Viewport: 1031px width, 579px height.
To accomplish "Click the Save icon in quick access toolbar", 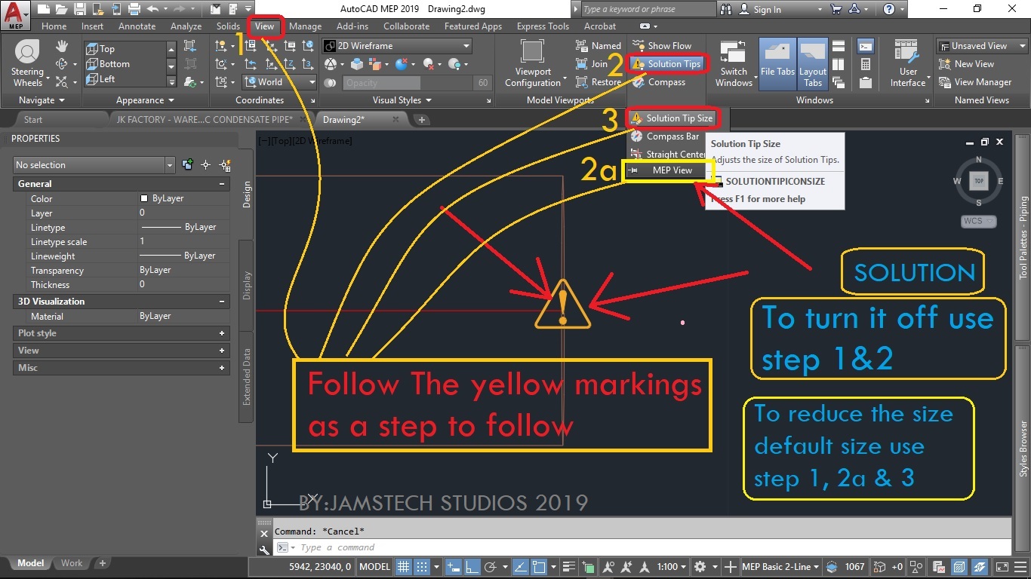I will coord(78,9).
